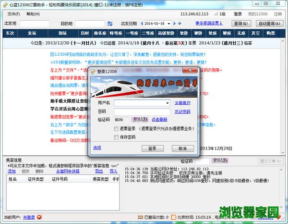Click the 软卧 column header
The image size is (288, 224).
[x=184, y=33]
